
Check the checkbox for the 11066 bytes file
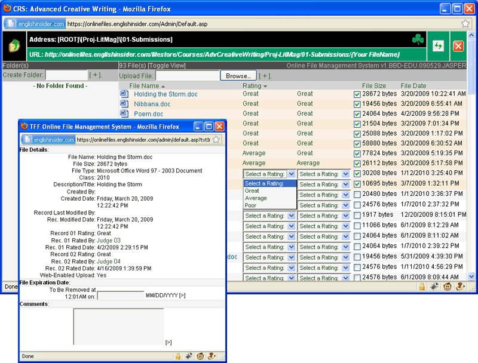click(x=357, y=226)
